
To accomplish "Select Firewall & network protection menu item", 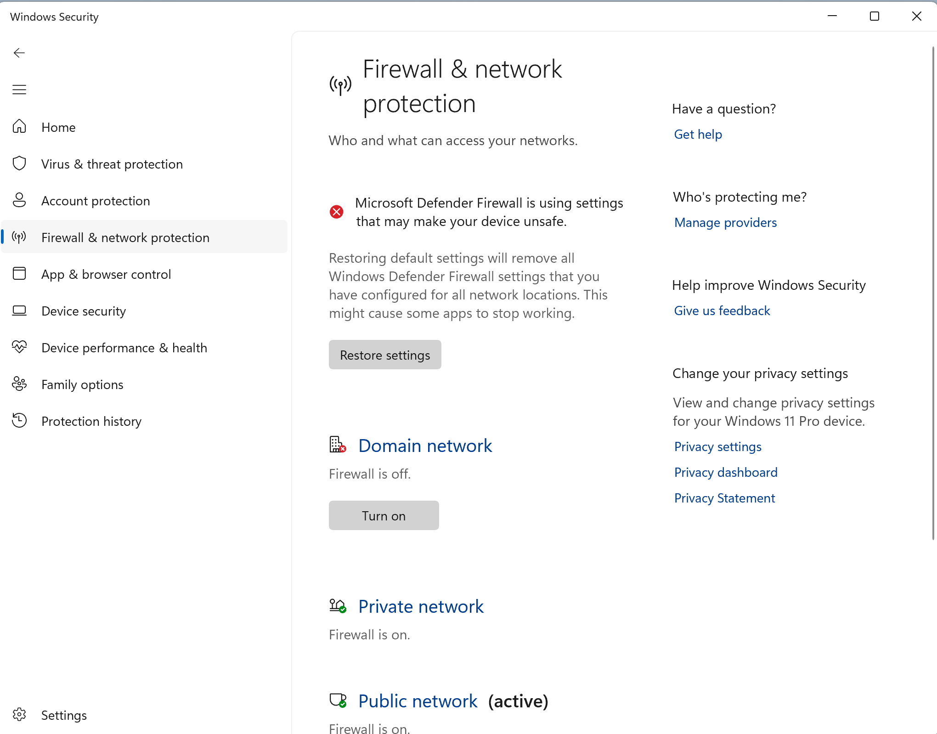I will (x=125, y=237).
